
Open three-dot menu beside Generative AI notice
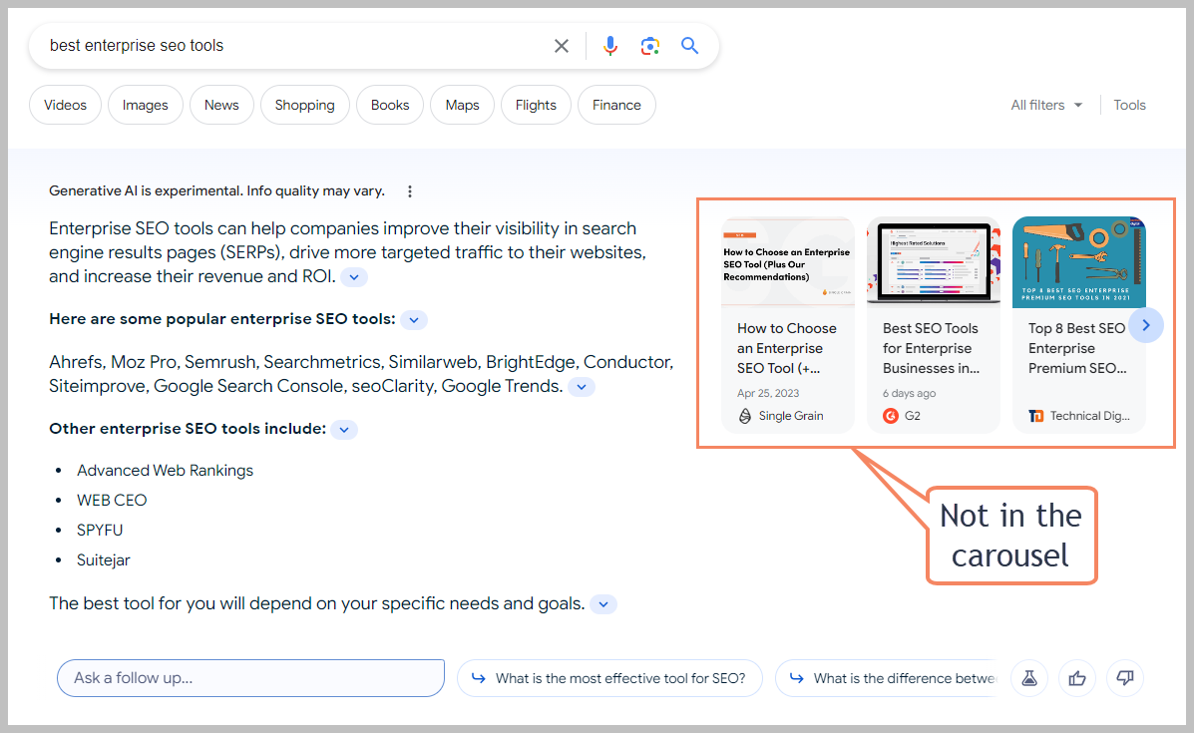pyautogui.click(x=410, y=191)
